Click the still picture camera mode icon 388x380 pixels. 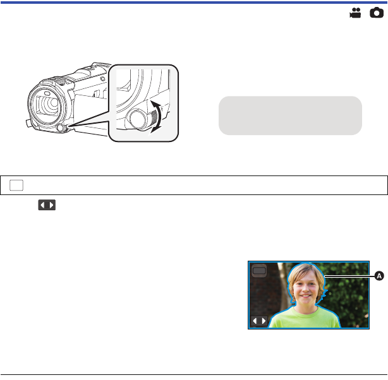(x=377, y=13)
